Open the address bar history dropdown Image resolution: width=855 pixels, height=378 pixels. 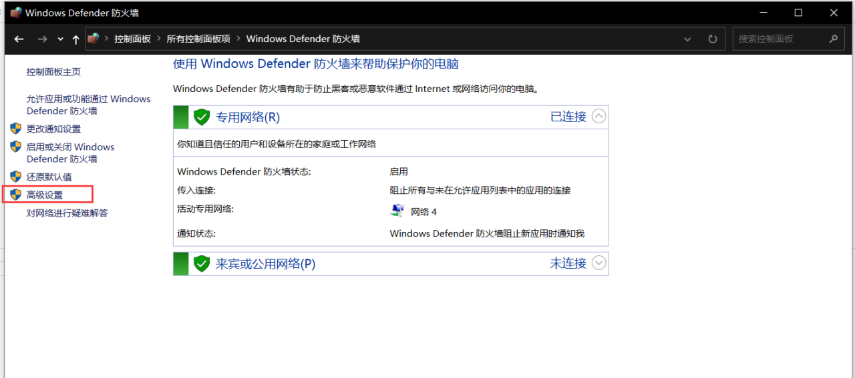click(688, 39)
